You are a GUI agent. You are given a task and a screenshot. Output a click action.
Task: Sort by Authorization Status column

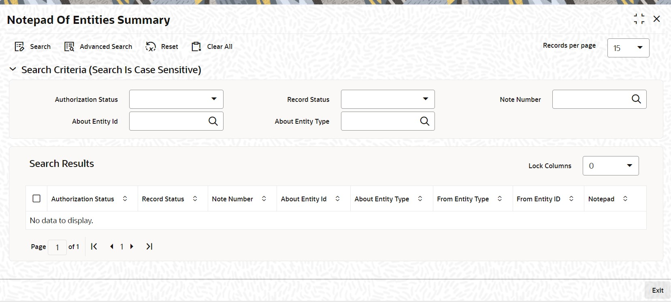click(x=125, y=199)
